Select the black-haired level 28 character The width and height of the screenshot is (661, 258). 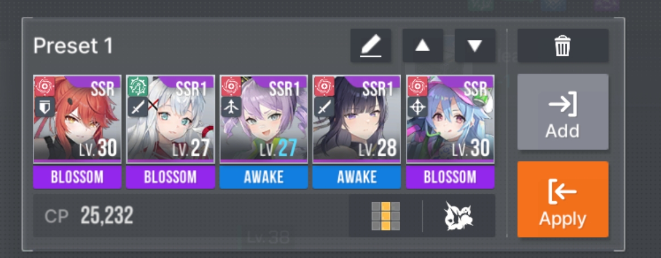pyautogui.click(x=356, y=119)
